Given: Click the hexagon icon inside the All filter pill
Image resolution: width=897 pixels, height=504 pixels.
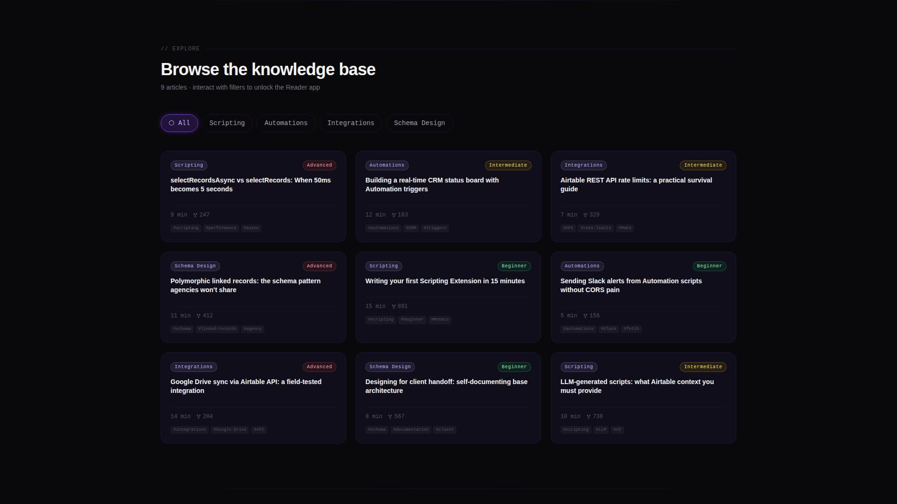Looking at the screenshot, I should pos(171,123).
